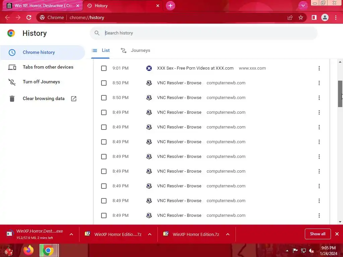Close the History tab
Screen dimensions: 343x257
tap(158, 6)
